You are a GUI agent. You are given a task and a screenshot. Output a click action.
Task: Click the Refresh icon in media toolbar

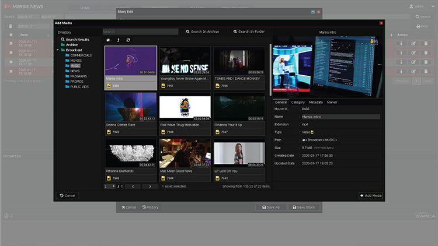pos(128,40)
